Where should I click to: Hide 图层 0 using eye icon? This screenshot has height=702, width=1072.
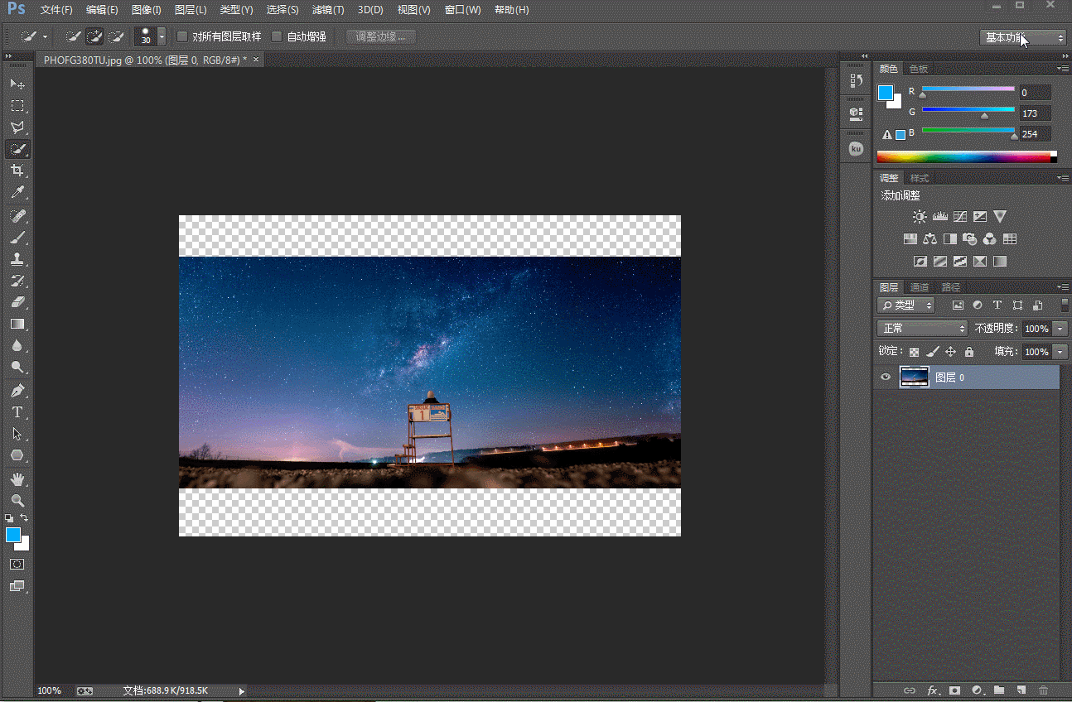(x=886, y=377)
